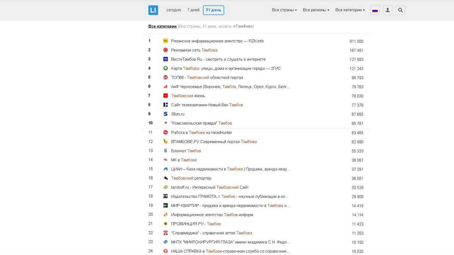Screen dimensions: 454x255
Task: Open Тамбовский репортер link
Action: [191, 178]
